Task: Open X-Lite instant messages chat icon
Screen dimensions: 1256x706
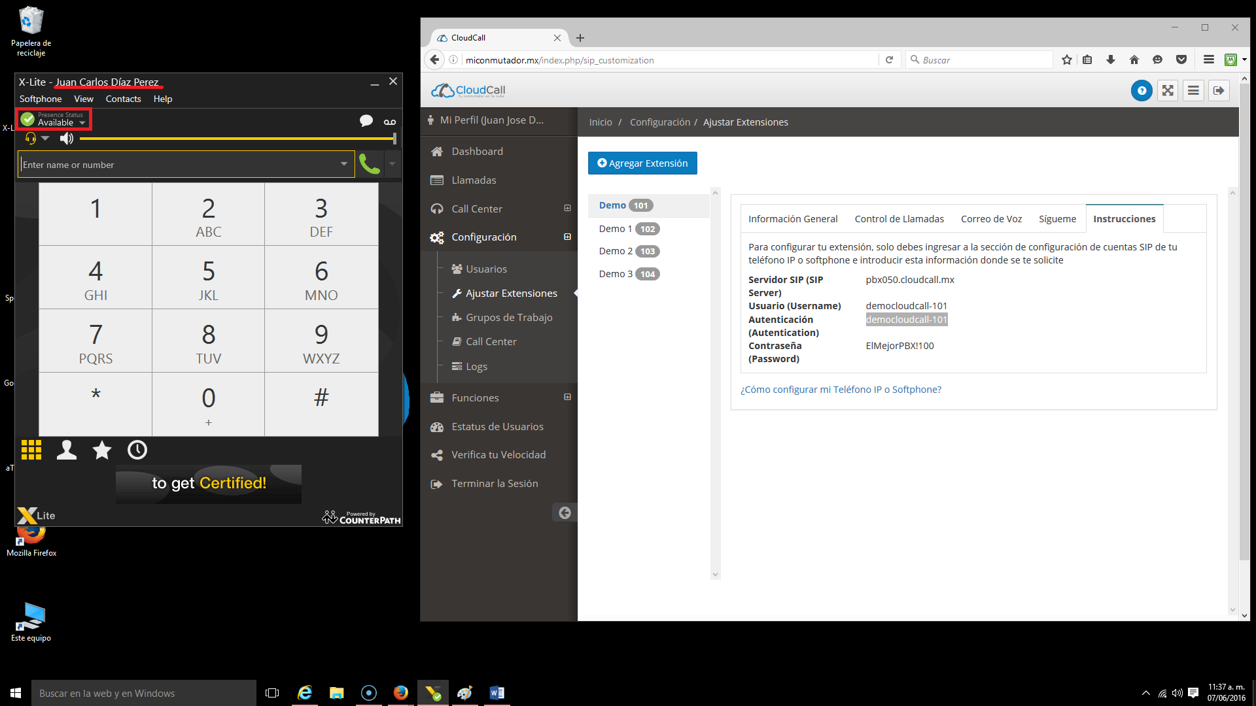Action: click(366, 121)
